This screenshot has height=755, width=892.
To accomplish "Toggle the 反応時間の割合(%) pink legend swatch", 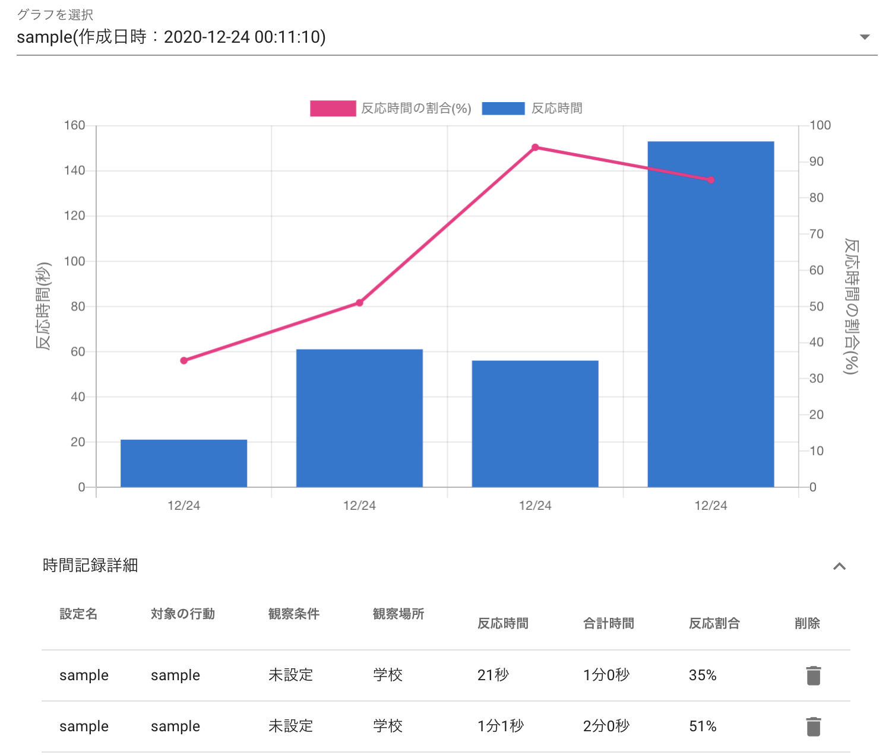I will point(333,109).
